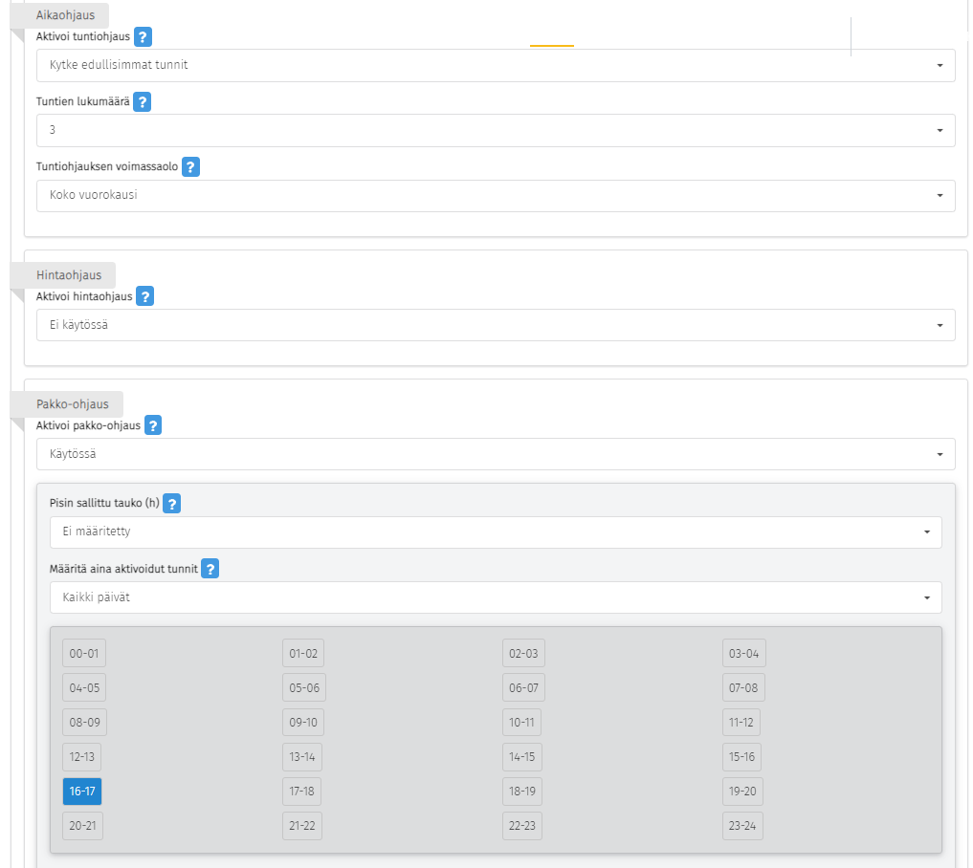Open price control dropdown Ei käytössä
Screen dimensions: 973x868
[x=496, y=325]
